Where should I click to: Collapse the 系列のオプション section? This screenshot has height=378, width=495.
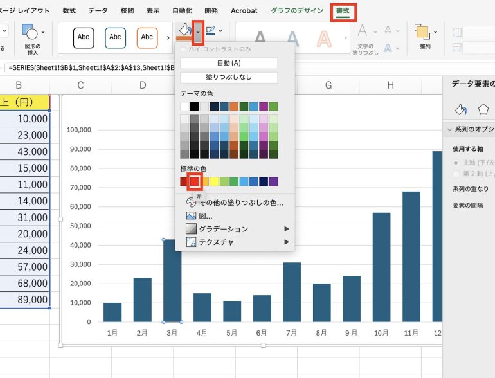[x=449, y=129]
